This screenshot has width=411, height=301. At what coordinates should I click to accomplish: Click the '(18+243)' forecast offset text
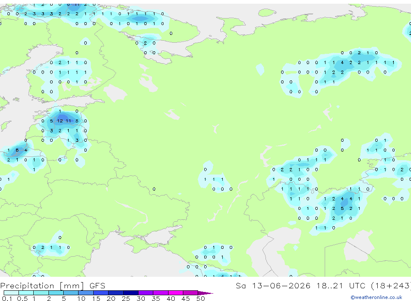click(x=390, y=286)
